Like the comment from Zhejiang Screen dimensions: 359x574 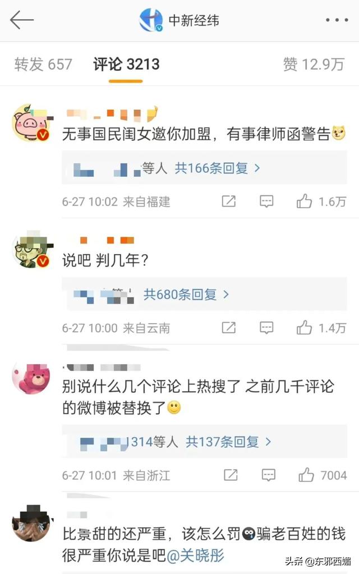[306, 475]
